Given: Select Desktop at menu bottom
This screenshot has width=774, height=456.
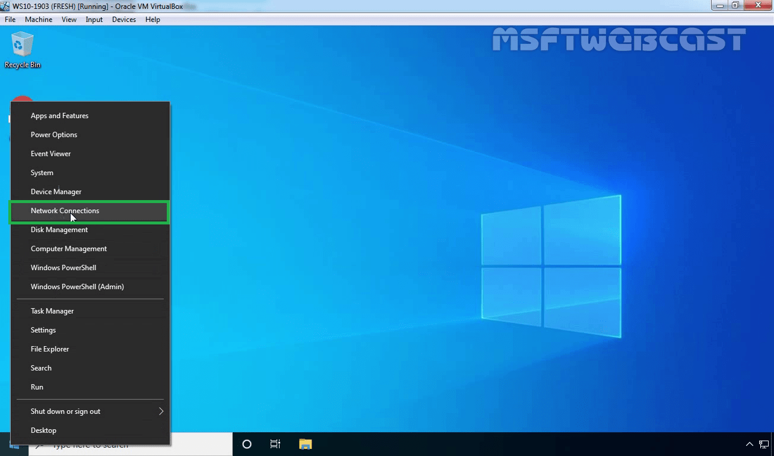Looking at the screenshot, I should [90, 430].
